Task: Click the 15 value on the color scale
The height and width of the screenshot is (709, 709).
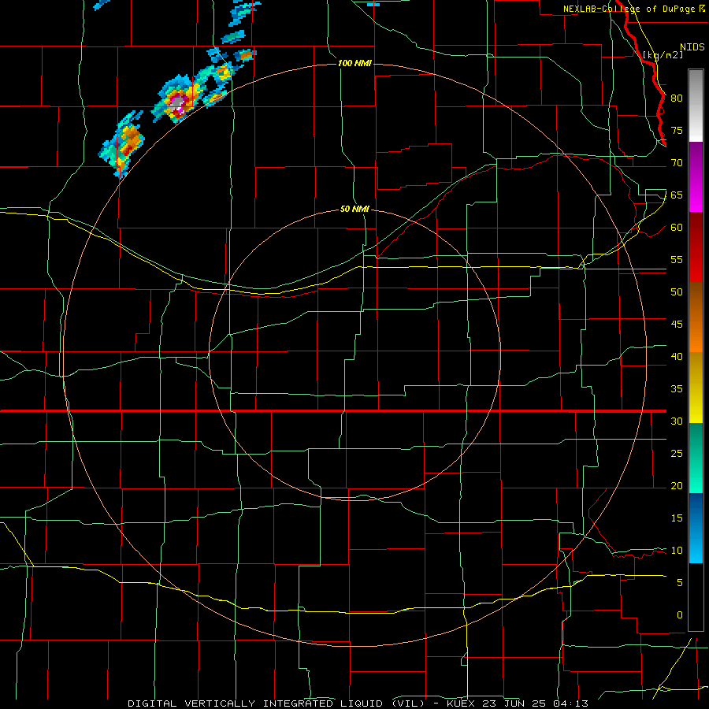Action: [x=677, y=518]
